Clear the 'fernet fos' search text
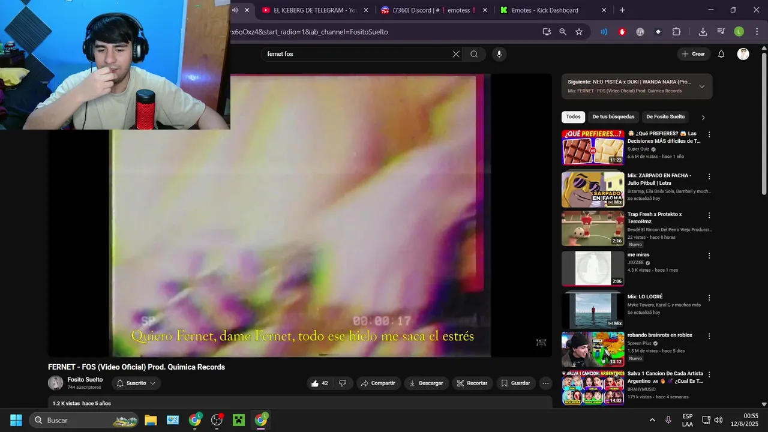 pyautogui.click(x=456, y=54)
